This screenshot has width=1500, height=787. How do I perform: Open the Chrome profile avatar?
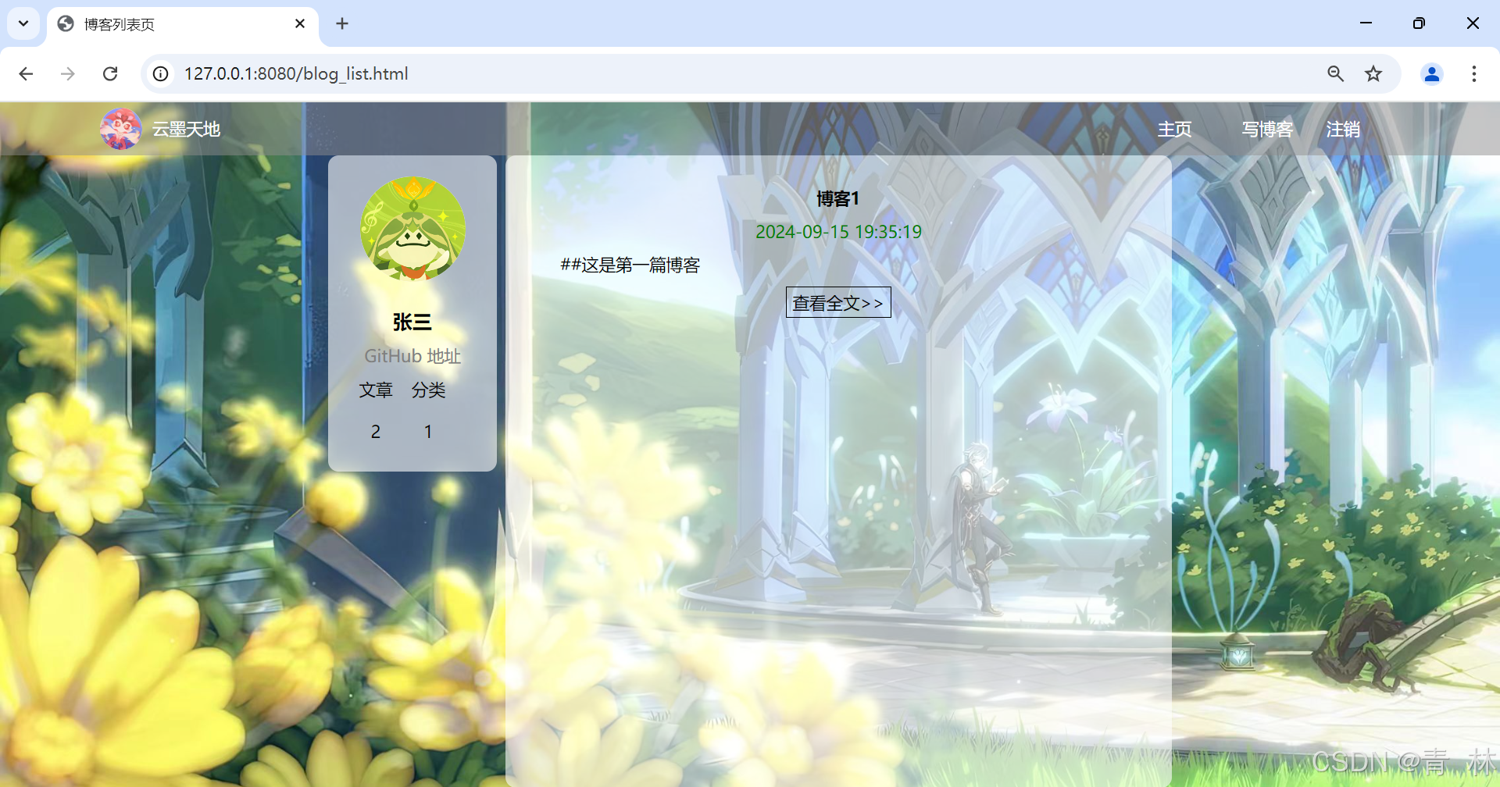tap(1432, 73)
